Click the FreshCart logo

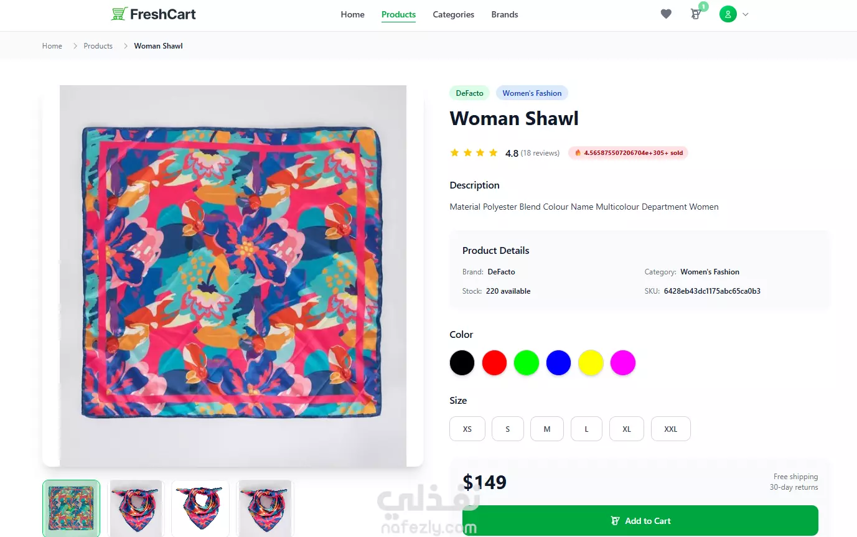(153, 14)
